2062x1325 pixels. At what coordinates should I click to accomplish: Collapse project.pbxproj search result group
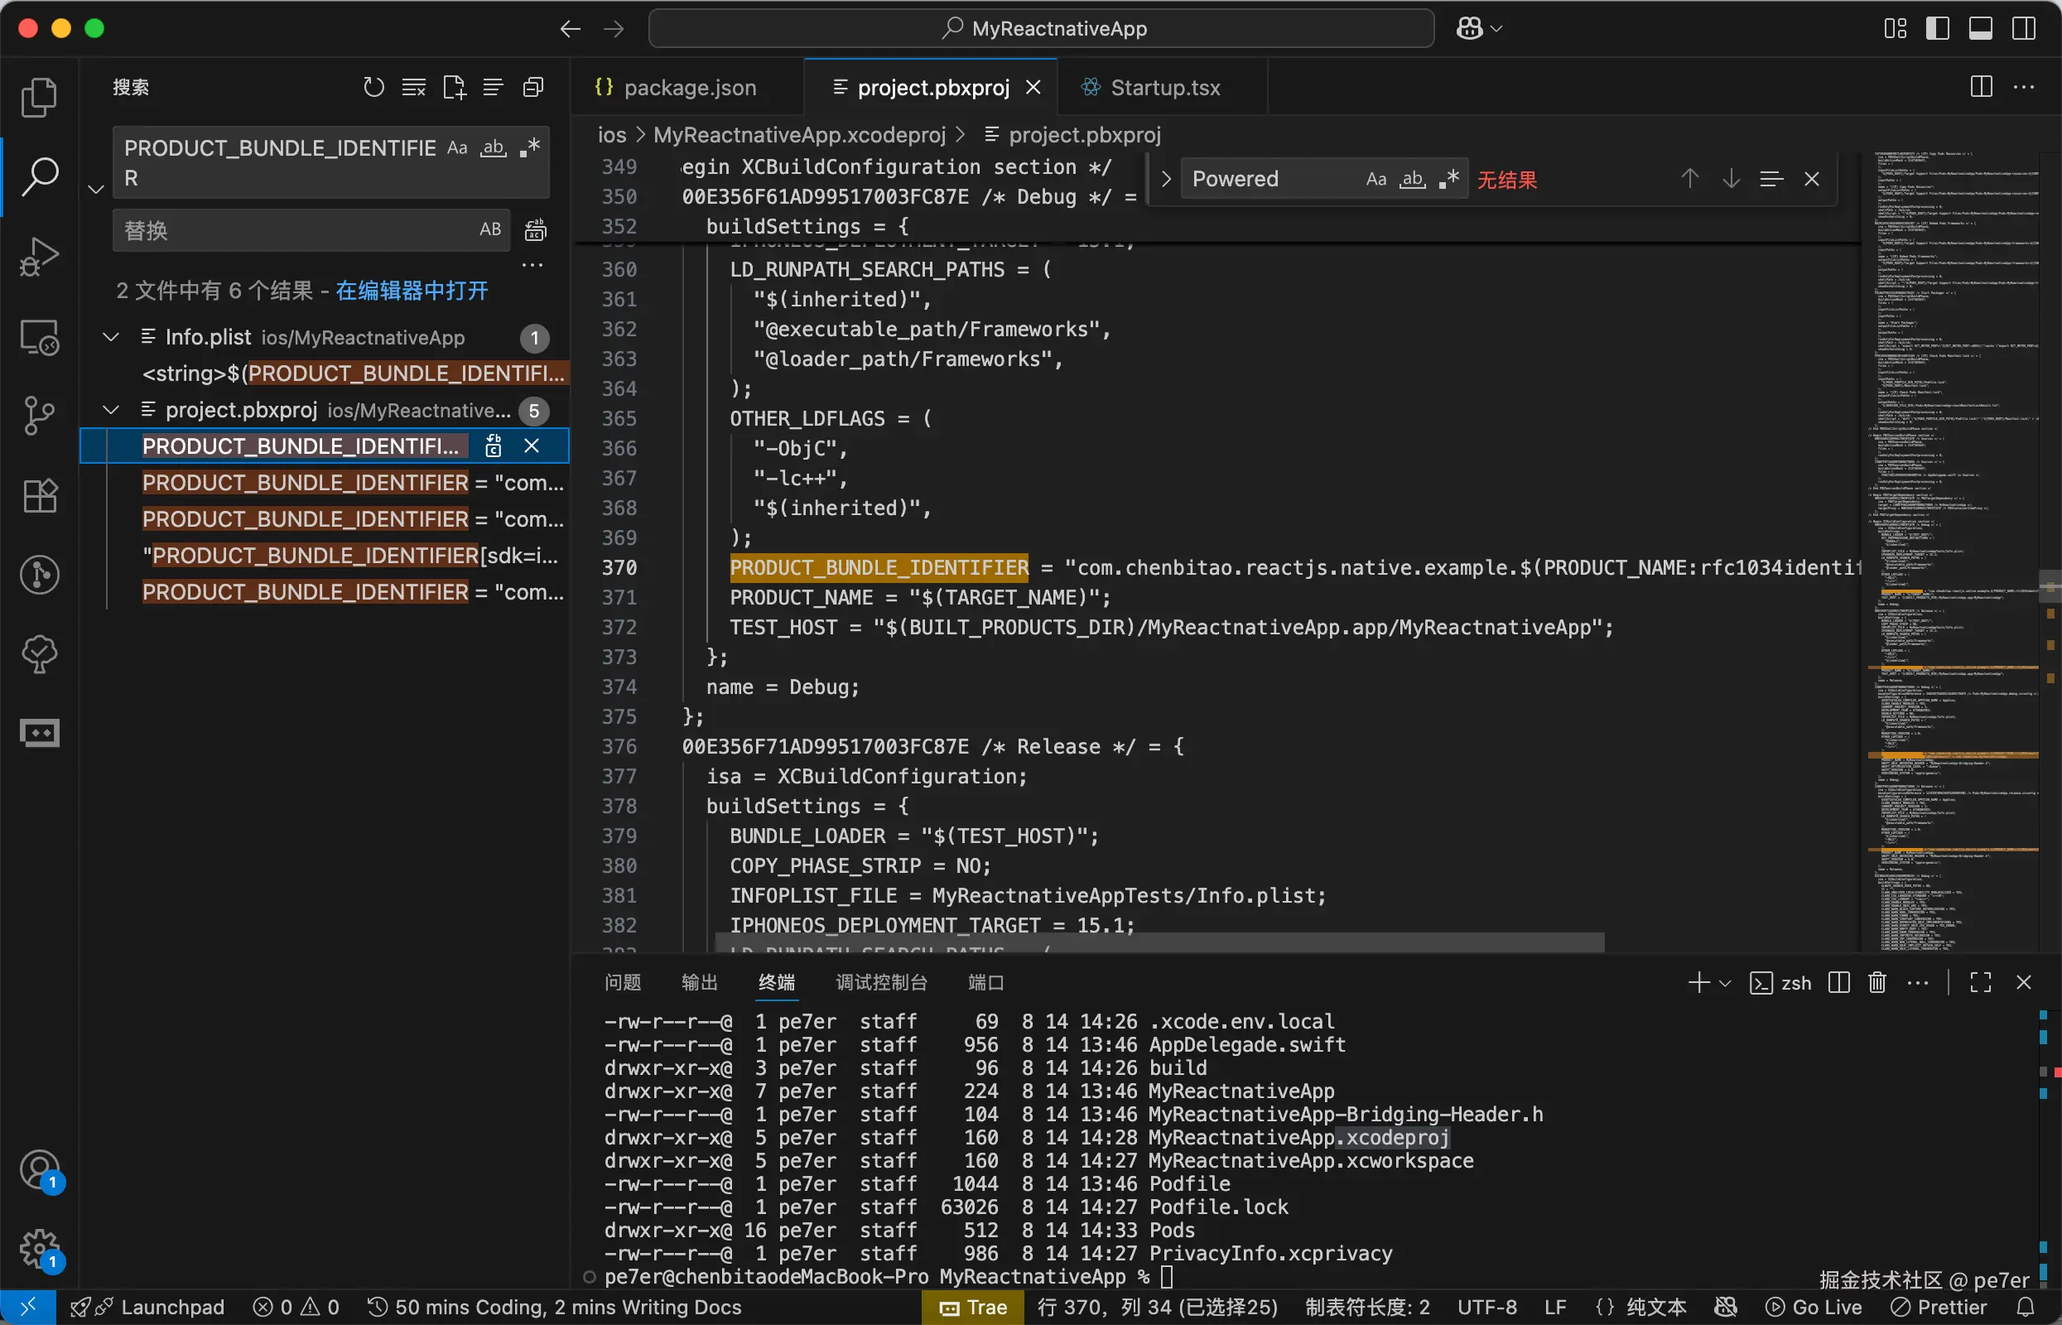click(111, 411)
